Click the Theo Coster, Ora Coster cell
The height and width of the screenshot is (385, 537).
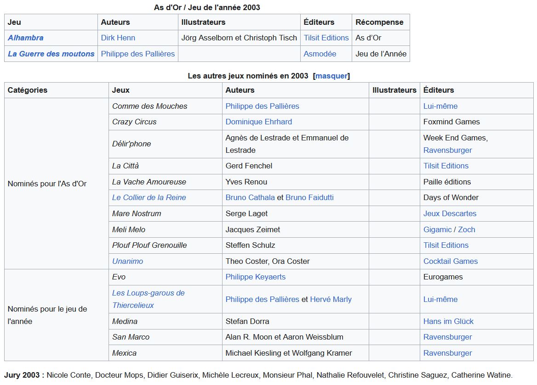(x=296, y=262)
